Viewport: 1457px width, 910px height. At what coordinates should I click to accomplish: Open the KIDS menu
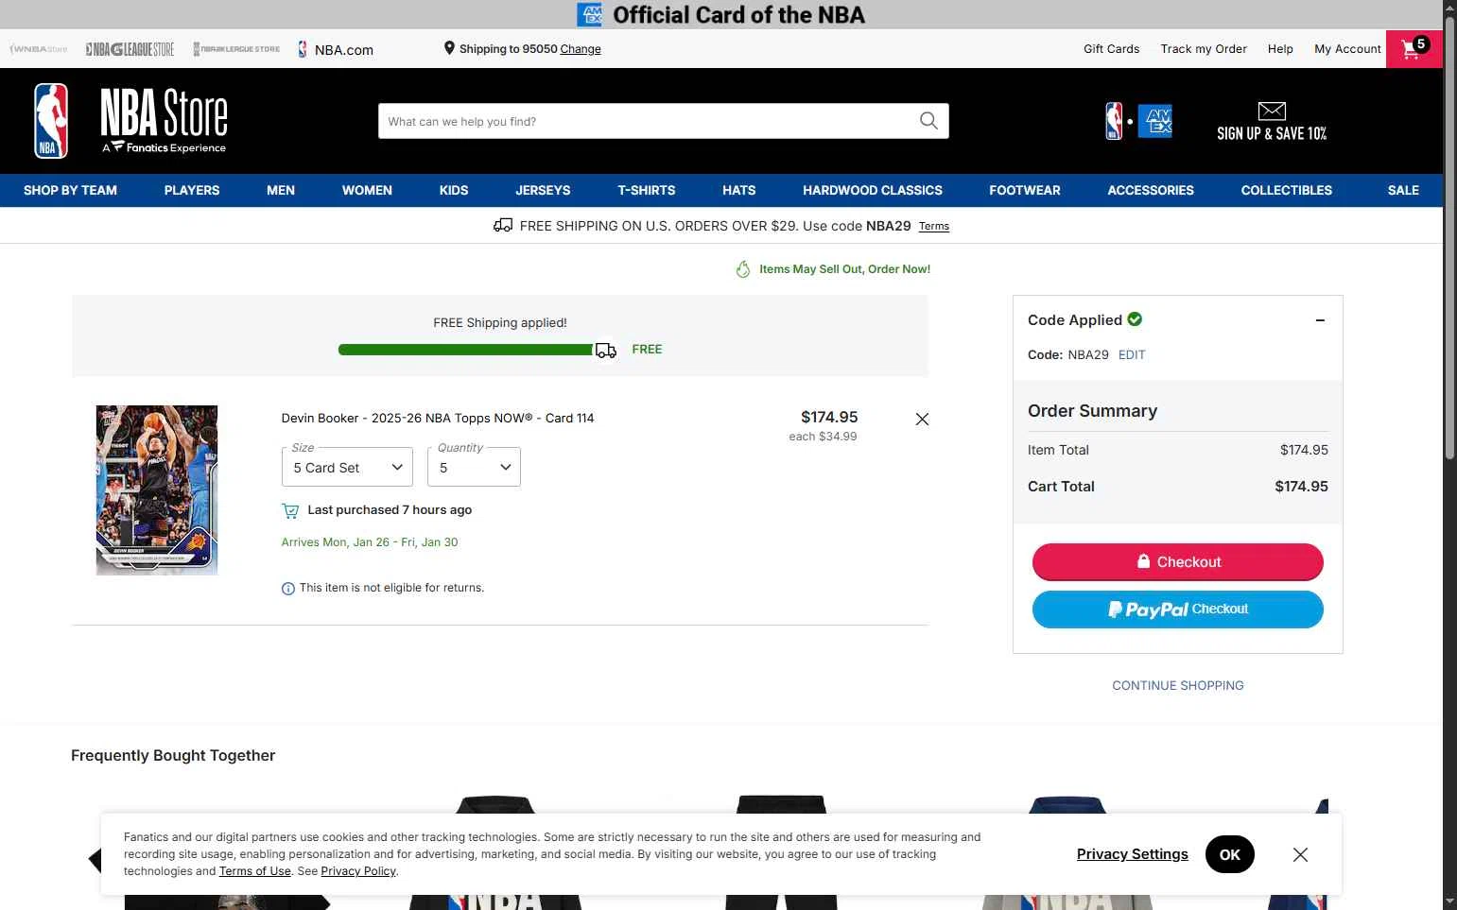(x=454, y=190)
